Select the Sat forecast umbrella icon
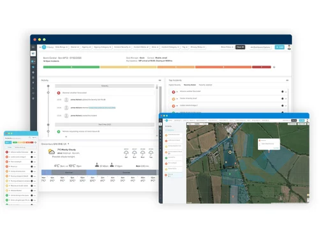The height and width of the screenshot is (239, 319). click(126, 153)
